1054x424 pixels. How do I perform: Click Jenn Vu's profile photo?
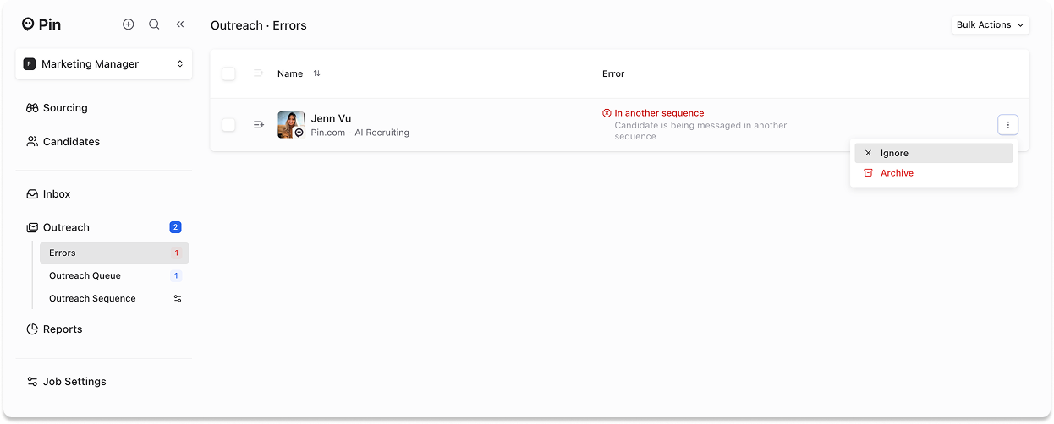coord(290,124)
